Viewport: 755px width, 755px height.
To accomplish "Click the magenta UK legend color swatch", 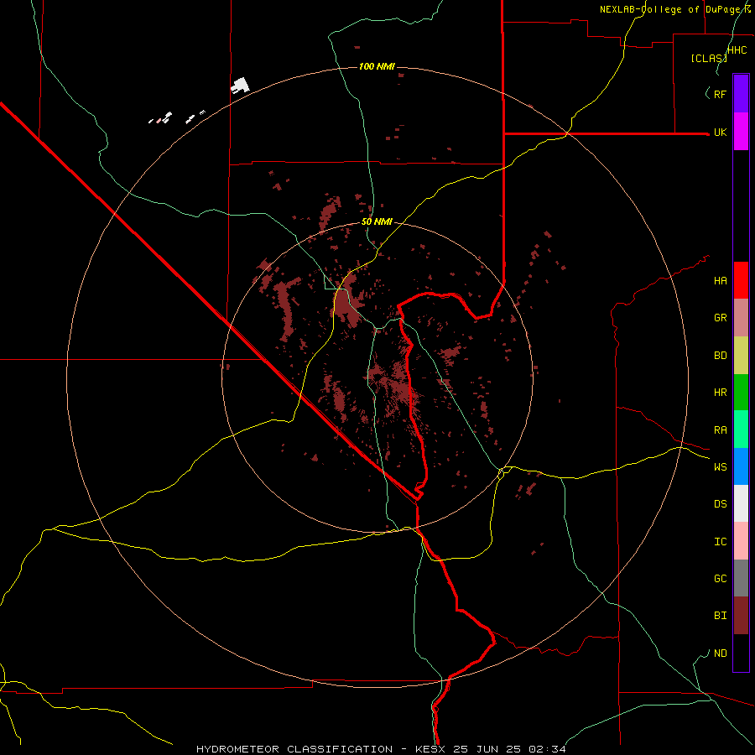I will point(741,132).
